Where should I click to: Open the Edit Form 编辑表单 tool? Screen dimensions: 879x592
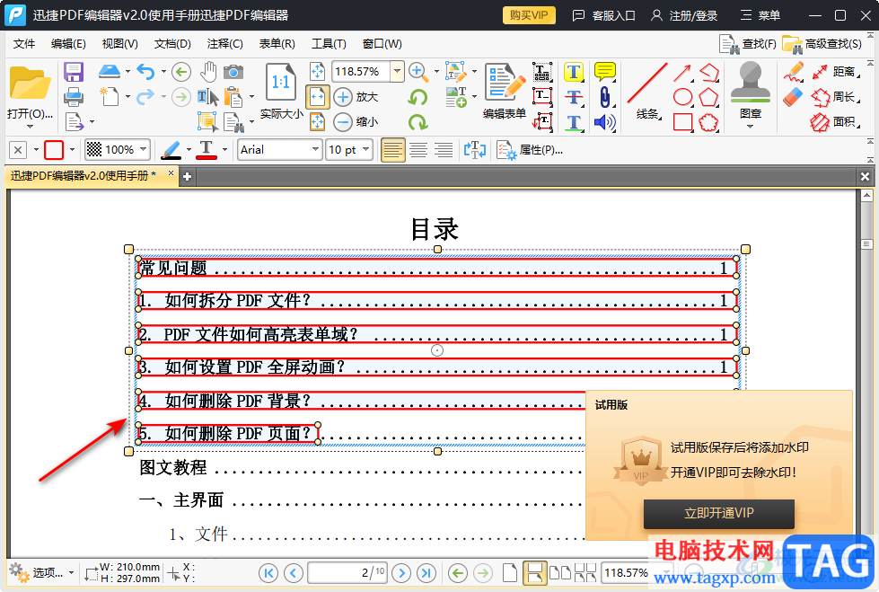pos(505,91)
